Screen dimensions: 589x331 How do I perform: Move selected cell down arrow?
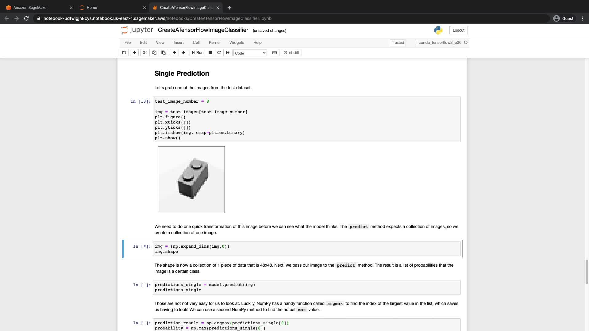click(183, 53)
